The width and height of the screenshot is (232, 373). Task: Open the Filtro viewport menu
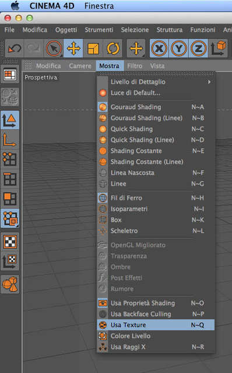click(135, 66)
